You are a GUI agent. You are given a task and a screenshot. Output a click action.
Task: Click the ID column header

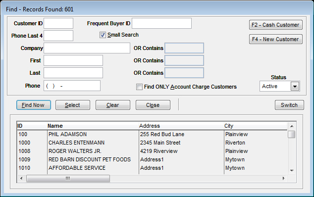[32, 126]
